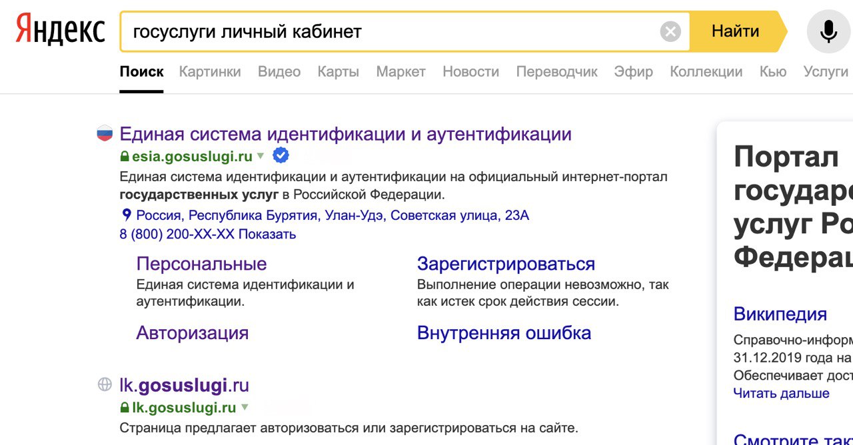Open Единая система идентификации и аутентификации result title
Viewport: 853px width, 445px height.
(345, 134)
